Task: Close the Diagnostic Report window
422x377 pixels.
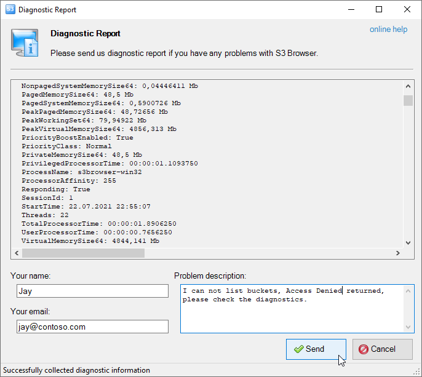Action: pos(407,9)
